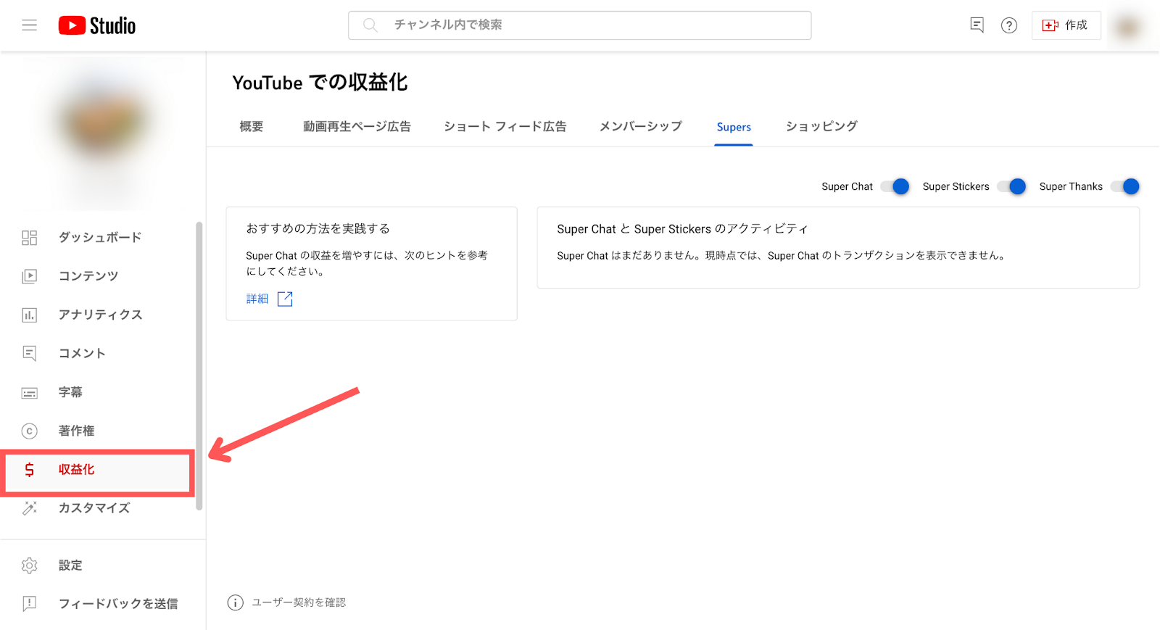Viewport: 1160px width, 630px height.
Task: Click the external link icon beside 詳細
Action: pyautogui.click(x=285, y=299)
